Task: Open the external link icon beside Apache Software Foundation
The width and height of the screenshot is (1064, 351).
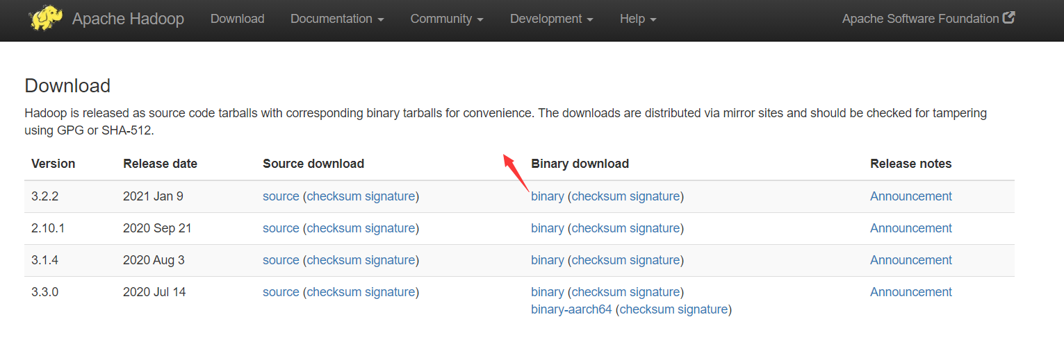Action: pos(1009,18)
